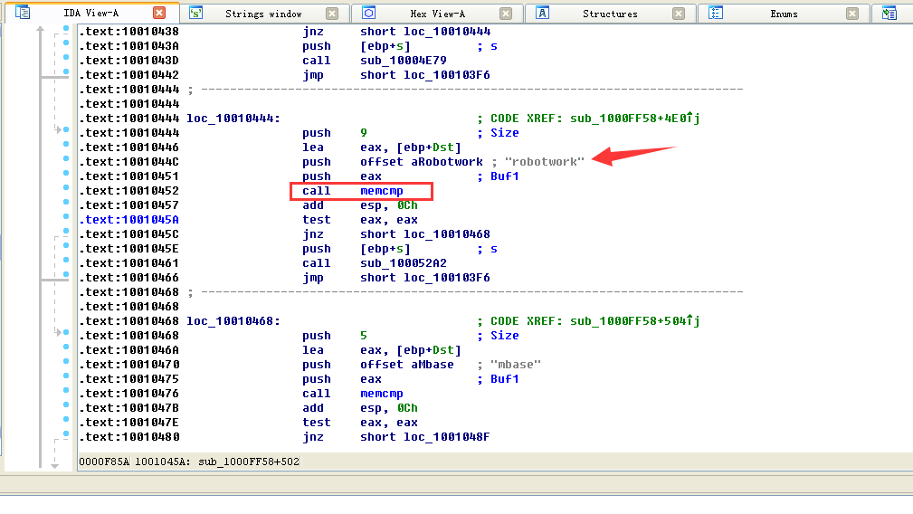Jump to loc_10010468 operand in jnz
The height and width of the screenshot is (514, 913).
(x=447, y=234)
